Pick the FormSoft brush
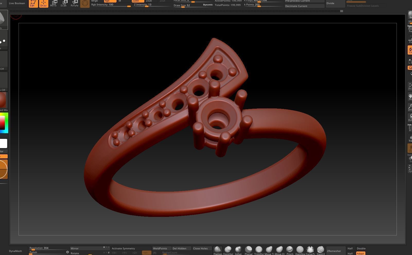The image size is (412, 255). click(x=228, y=250)
